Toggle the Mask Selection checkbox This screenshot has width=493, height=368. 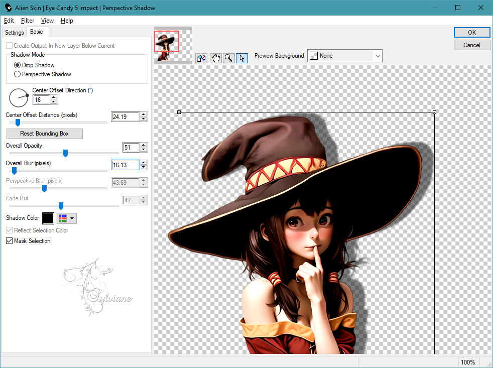pyautogui.click(x=10, y=241)
